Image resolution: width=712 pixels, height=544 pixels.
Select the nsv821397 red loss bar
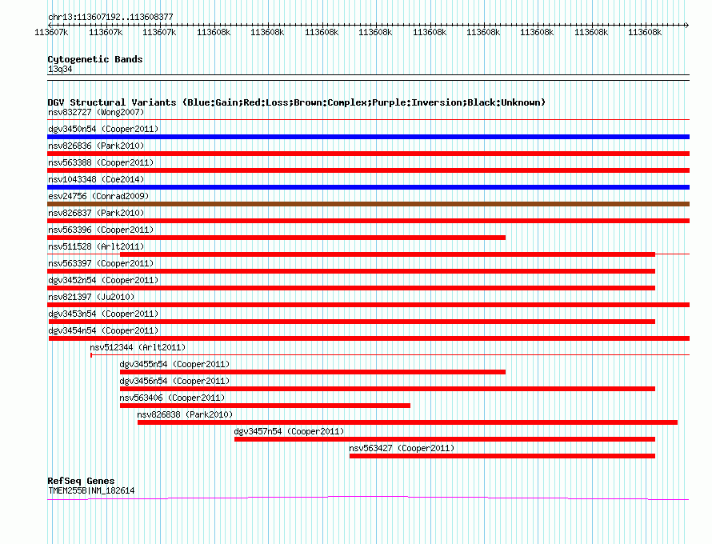point(368,305)
